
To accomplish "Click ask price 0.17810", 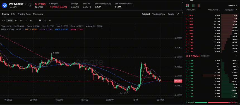I will [189, 21].
